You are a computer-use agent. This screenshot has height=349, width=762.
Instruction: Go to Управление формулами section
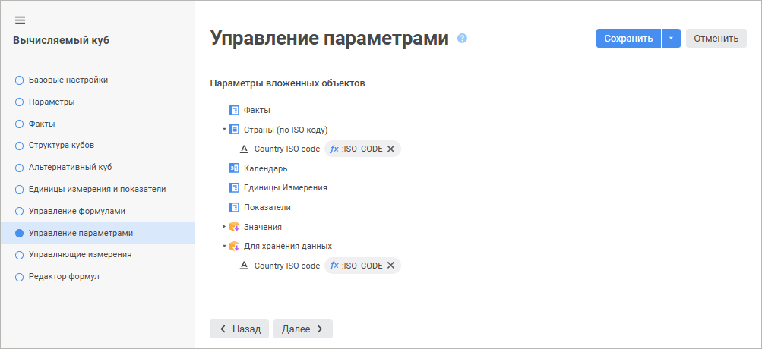pos(76,211)
